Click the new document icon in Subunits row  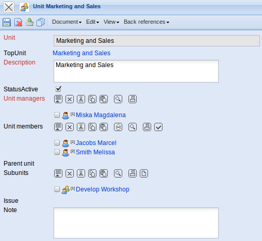click(144, 173)
